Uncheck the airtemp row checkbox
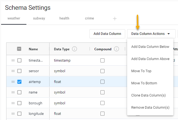 tap(19, 82)
